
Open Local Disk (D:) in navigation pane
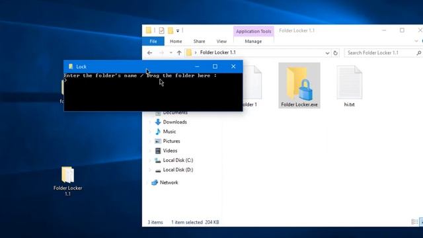(178, 170)
